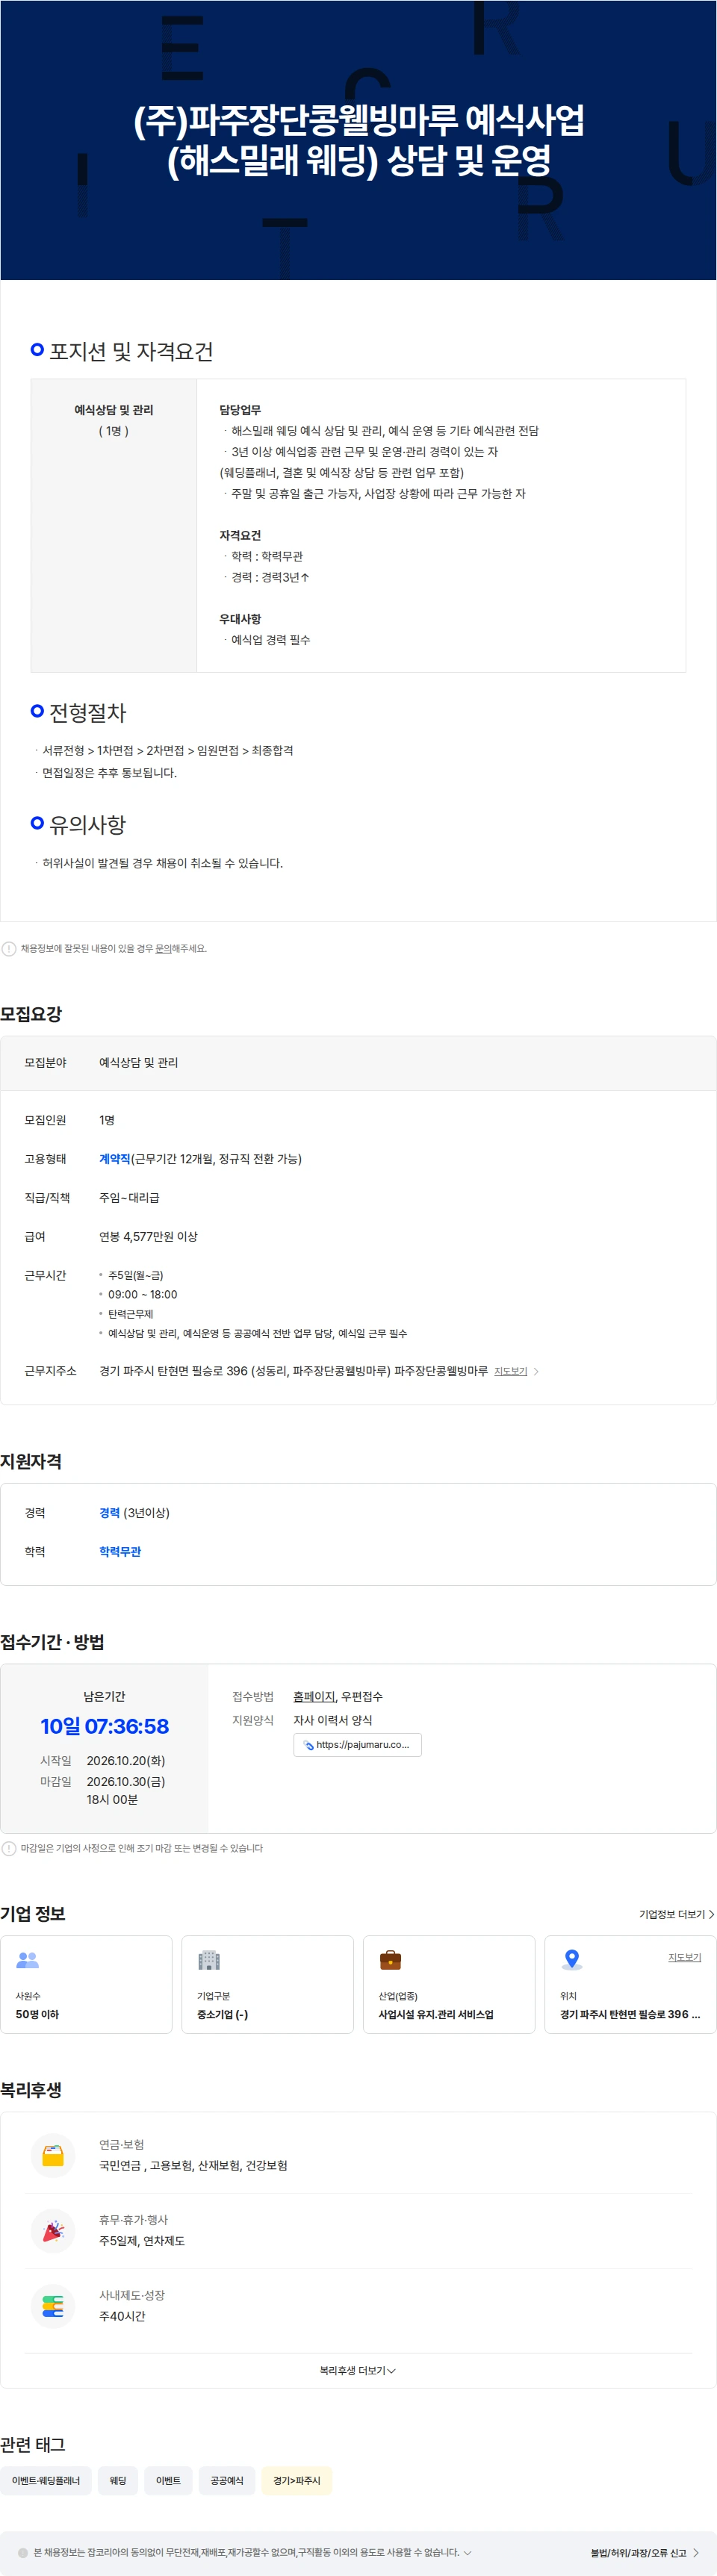The height and width of the screenshot is (2576, 717).
Task: Open the 홈페이지 application method link
Action: pos(314,1697)
